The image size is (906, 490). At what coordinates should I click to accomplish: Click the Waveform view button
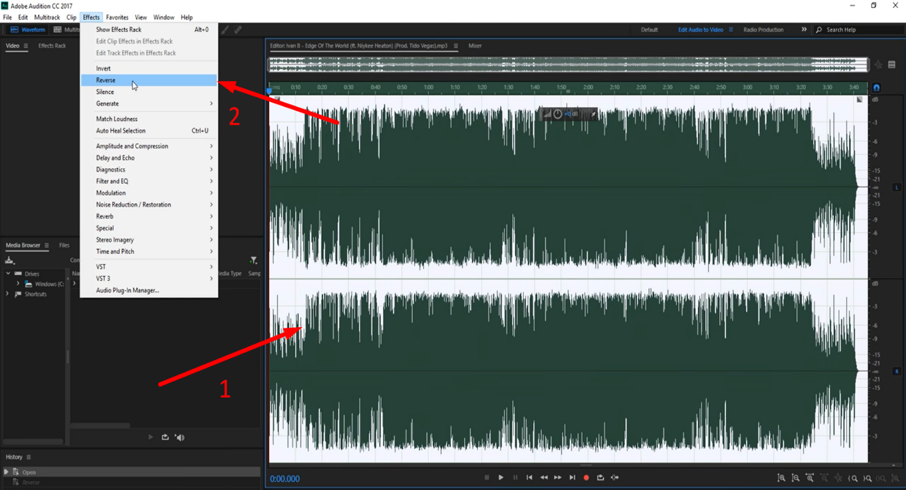pos(27,29)
